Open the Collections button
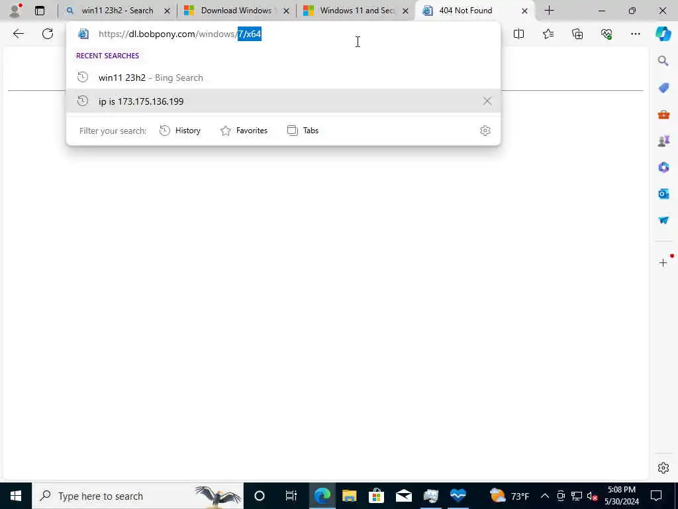The height and width of the screenshot is (509, 678). (577, 34)
